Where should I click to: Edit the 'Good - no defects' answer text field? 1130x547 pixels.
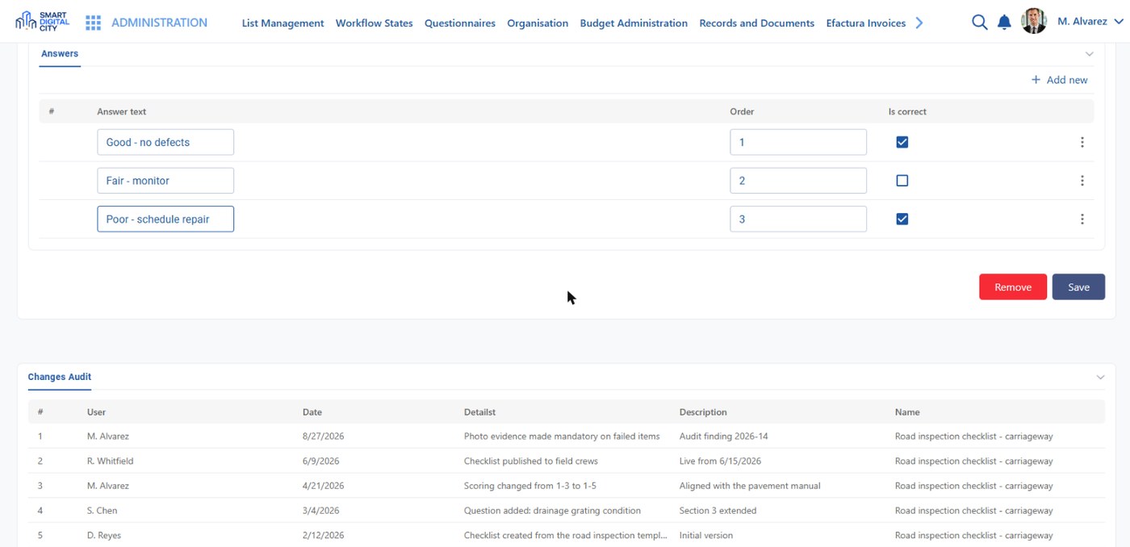(x=165, y=142)
